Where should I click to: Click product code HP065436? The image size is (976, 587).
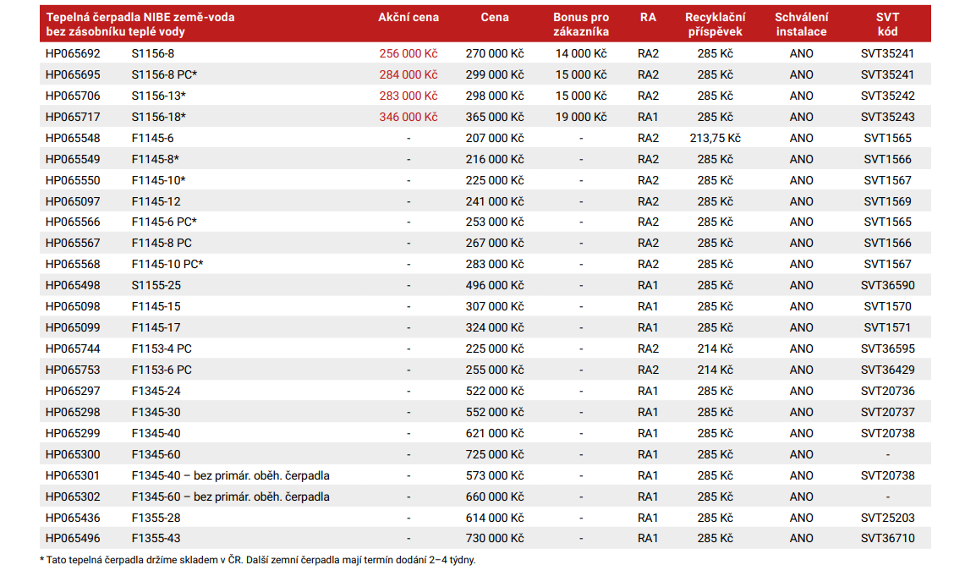click(73, 518)
